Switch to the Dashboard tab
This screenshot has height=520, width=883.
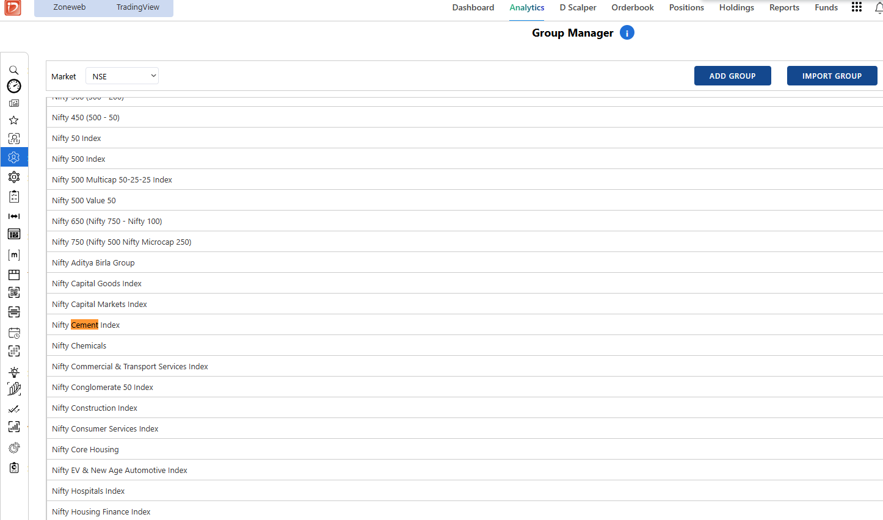pyautogui.click(x=473, y=7)
